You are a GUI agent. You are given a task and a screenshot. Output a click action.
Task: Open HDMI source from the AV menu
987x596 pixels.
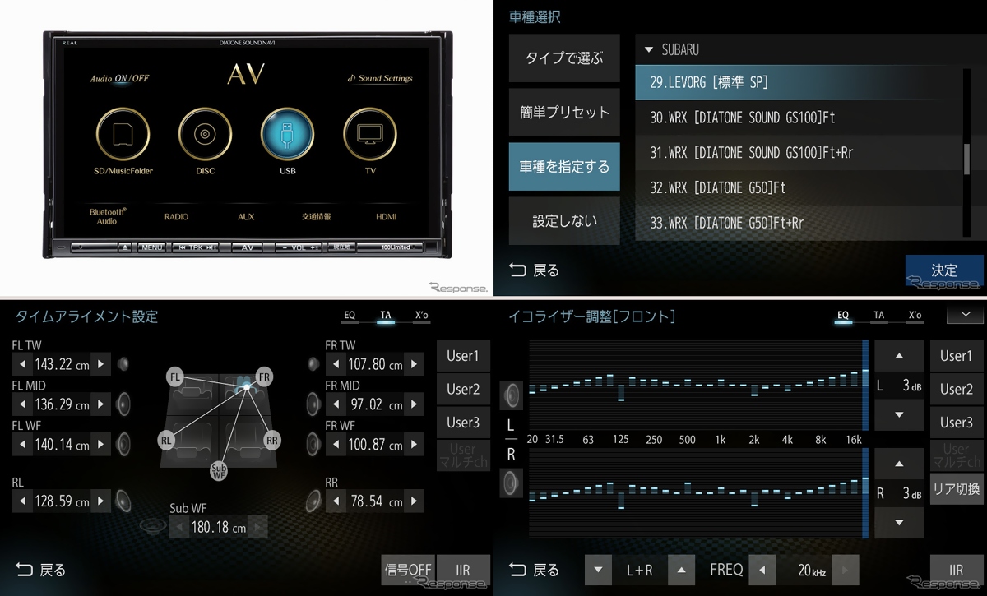click(387, 217)
